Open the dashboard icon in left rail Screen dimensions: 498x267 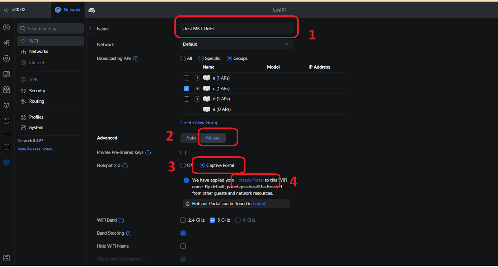click(x=7, y=27)
